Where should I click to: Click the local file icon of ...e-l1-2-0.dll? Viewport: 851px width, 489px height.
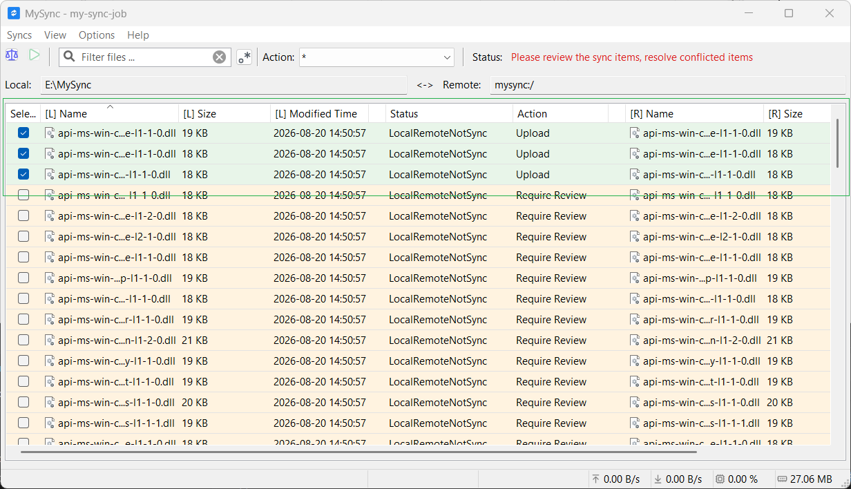[50, 216]
